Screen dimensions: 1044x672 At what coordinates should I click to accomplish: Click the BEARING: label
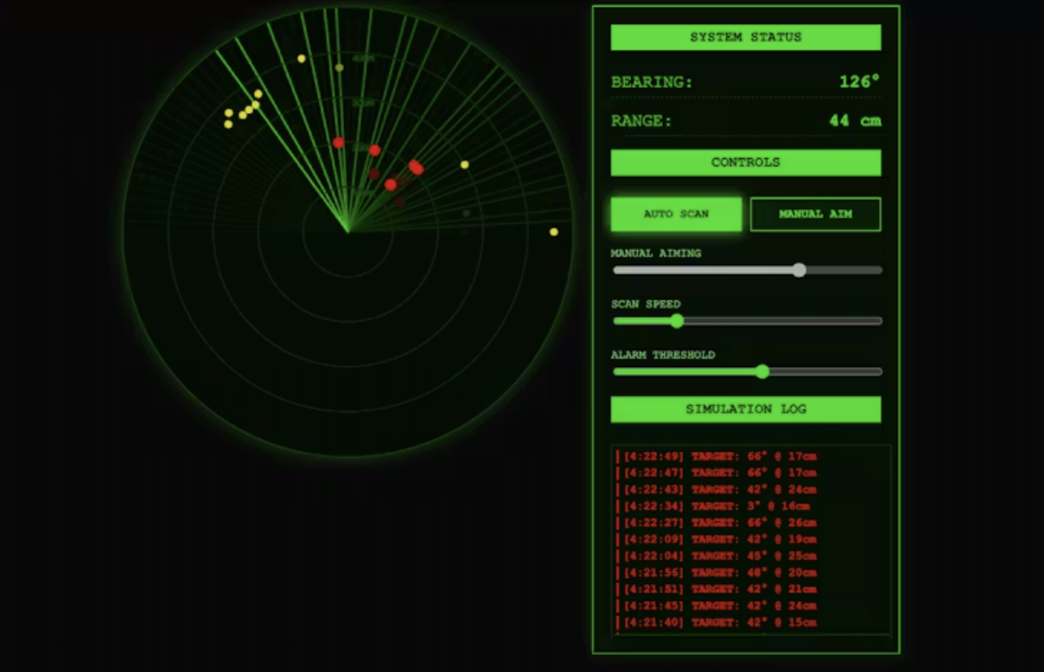652,83
